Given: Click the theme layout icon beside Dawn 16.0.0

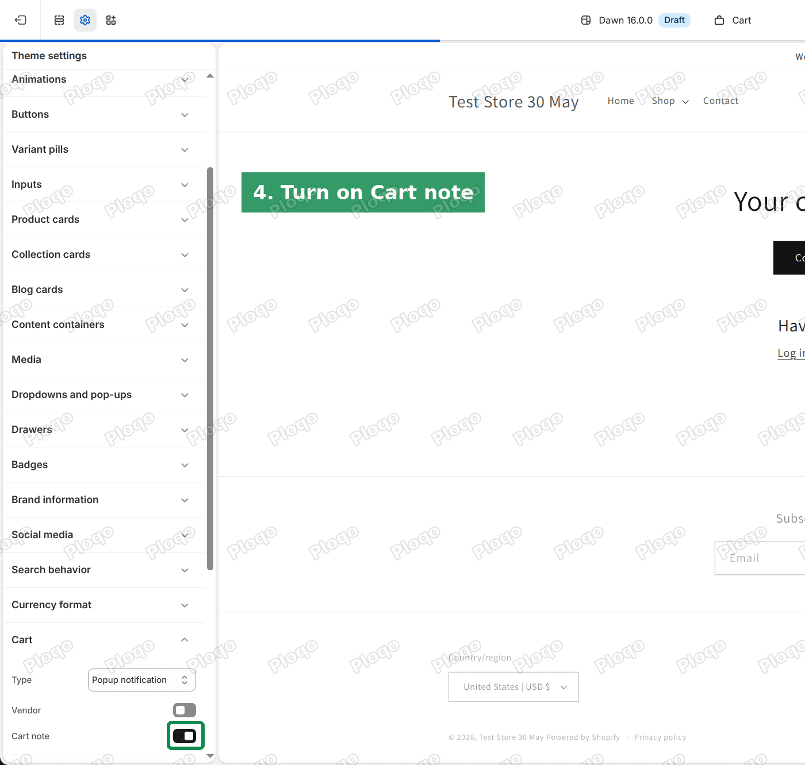Looking at the screenshot, I should [x=586, y=20].
